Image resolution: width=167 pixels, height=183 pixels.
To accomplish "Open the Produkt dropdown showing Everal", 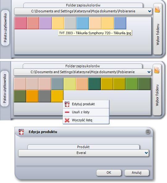I will pos(83,153).
